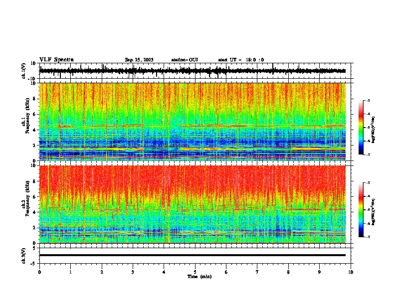Image resolution: width=395 pixels, height=305 pixels.
Task: Click the ch.3 flat voltage trace
Action: [193, 255]
